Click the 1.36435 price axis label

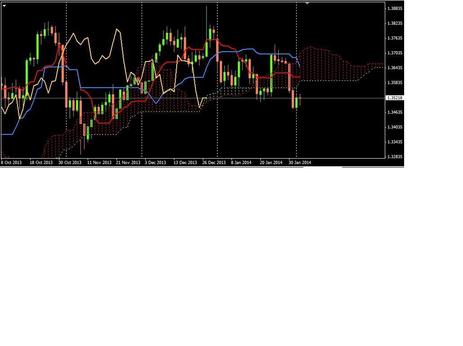(395, 68)
